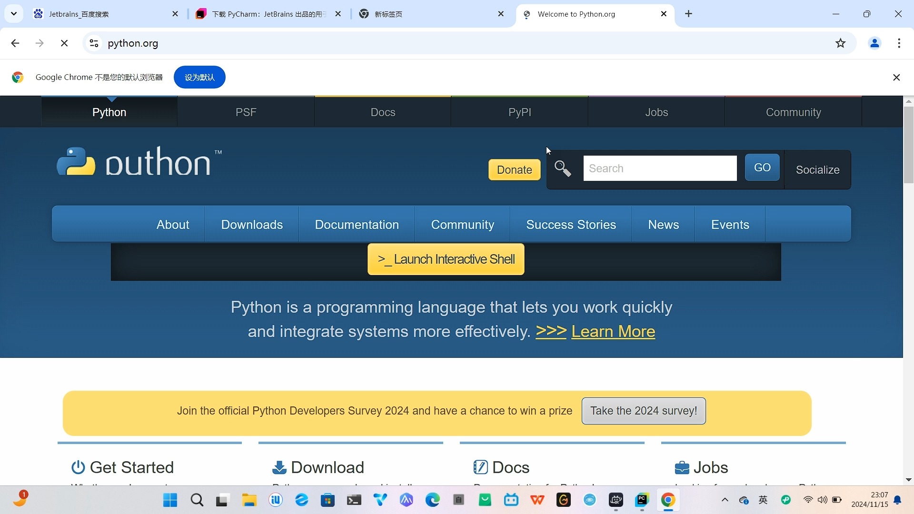Screen dimensions: 914x514
Task: Select Docs in the Python navigation bar
Action: click(x=383, y=112)
